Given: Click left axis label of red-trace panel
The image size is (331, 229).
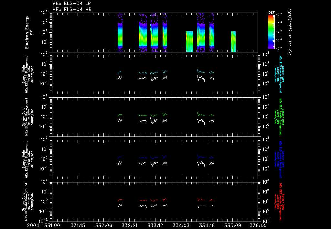Looking at the screenshot, I should 28,202.
